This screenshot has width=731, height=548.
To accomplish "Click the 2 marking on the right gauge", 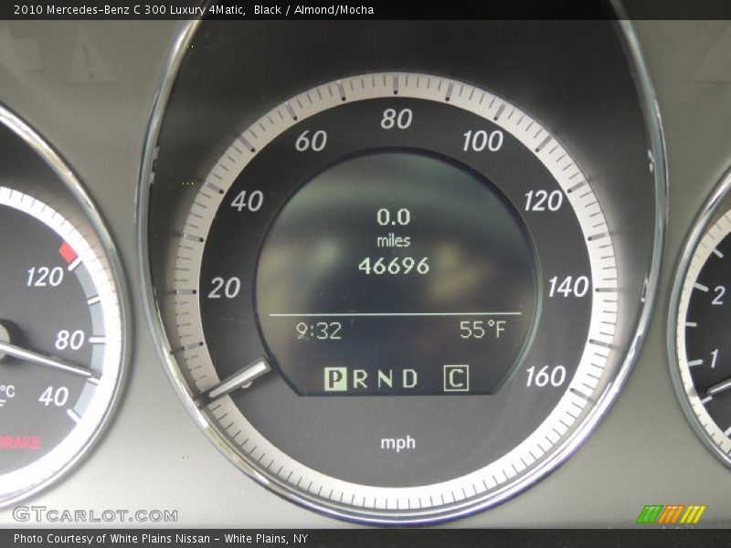I will [718, 295].
